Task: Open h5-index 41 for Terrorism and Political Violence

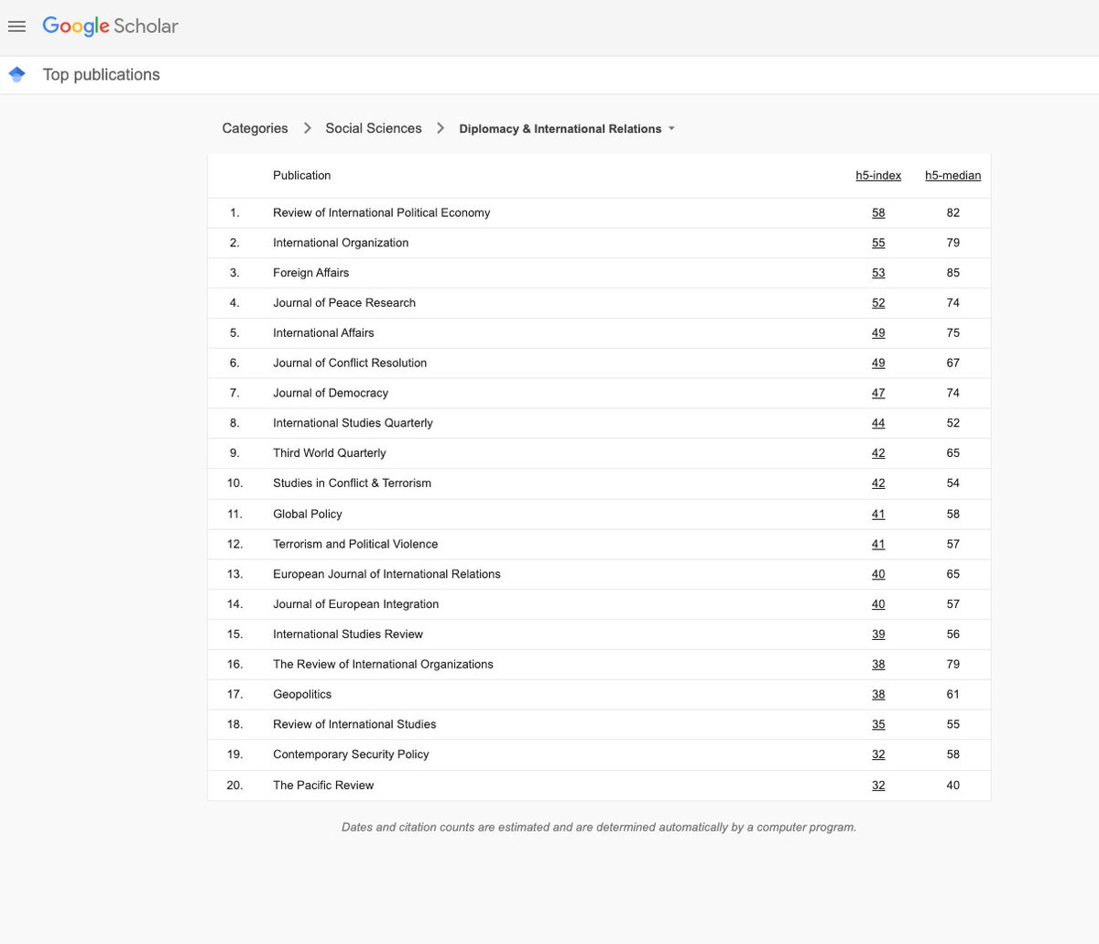Action: click(x=878, y=544)
